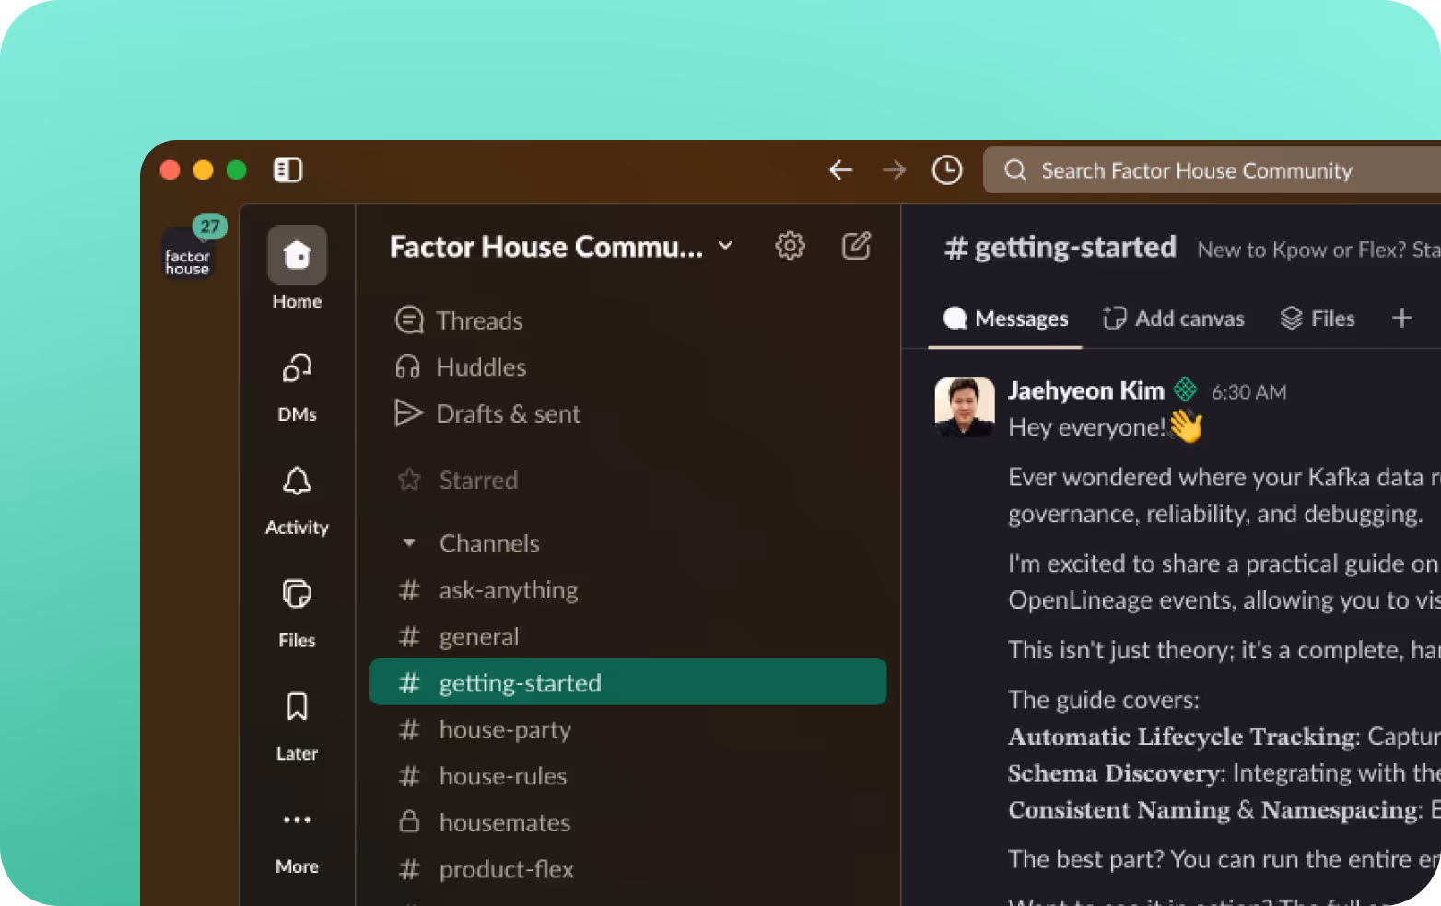The width and height of the screenshot is (1441, 906).
Task: Collapse the Channels section triangle
Action: coord(409,543)
